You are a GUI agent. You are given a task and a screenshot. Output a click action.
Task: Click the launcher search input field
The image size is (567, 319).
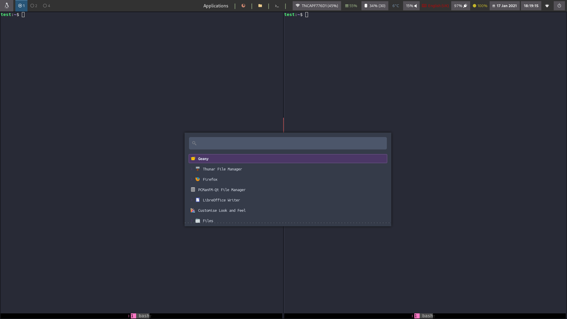[x=288, y=143]
